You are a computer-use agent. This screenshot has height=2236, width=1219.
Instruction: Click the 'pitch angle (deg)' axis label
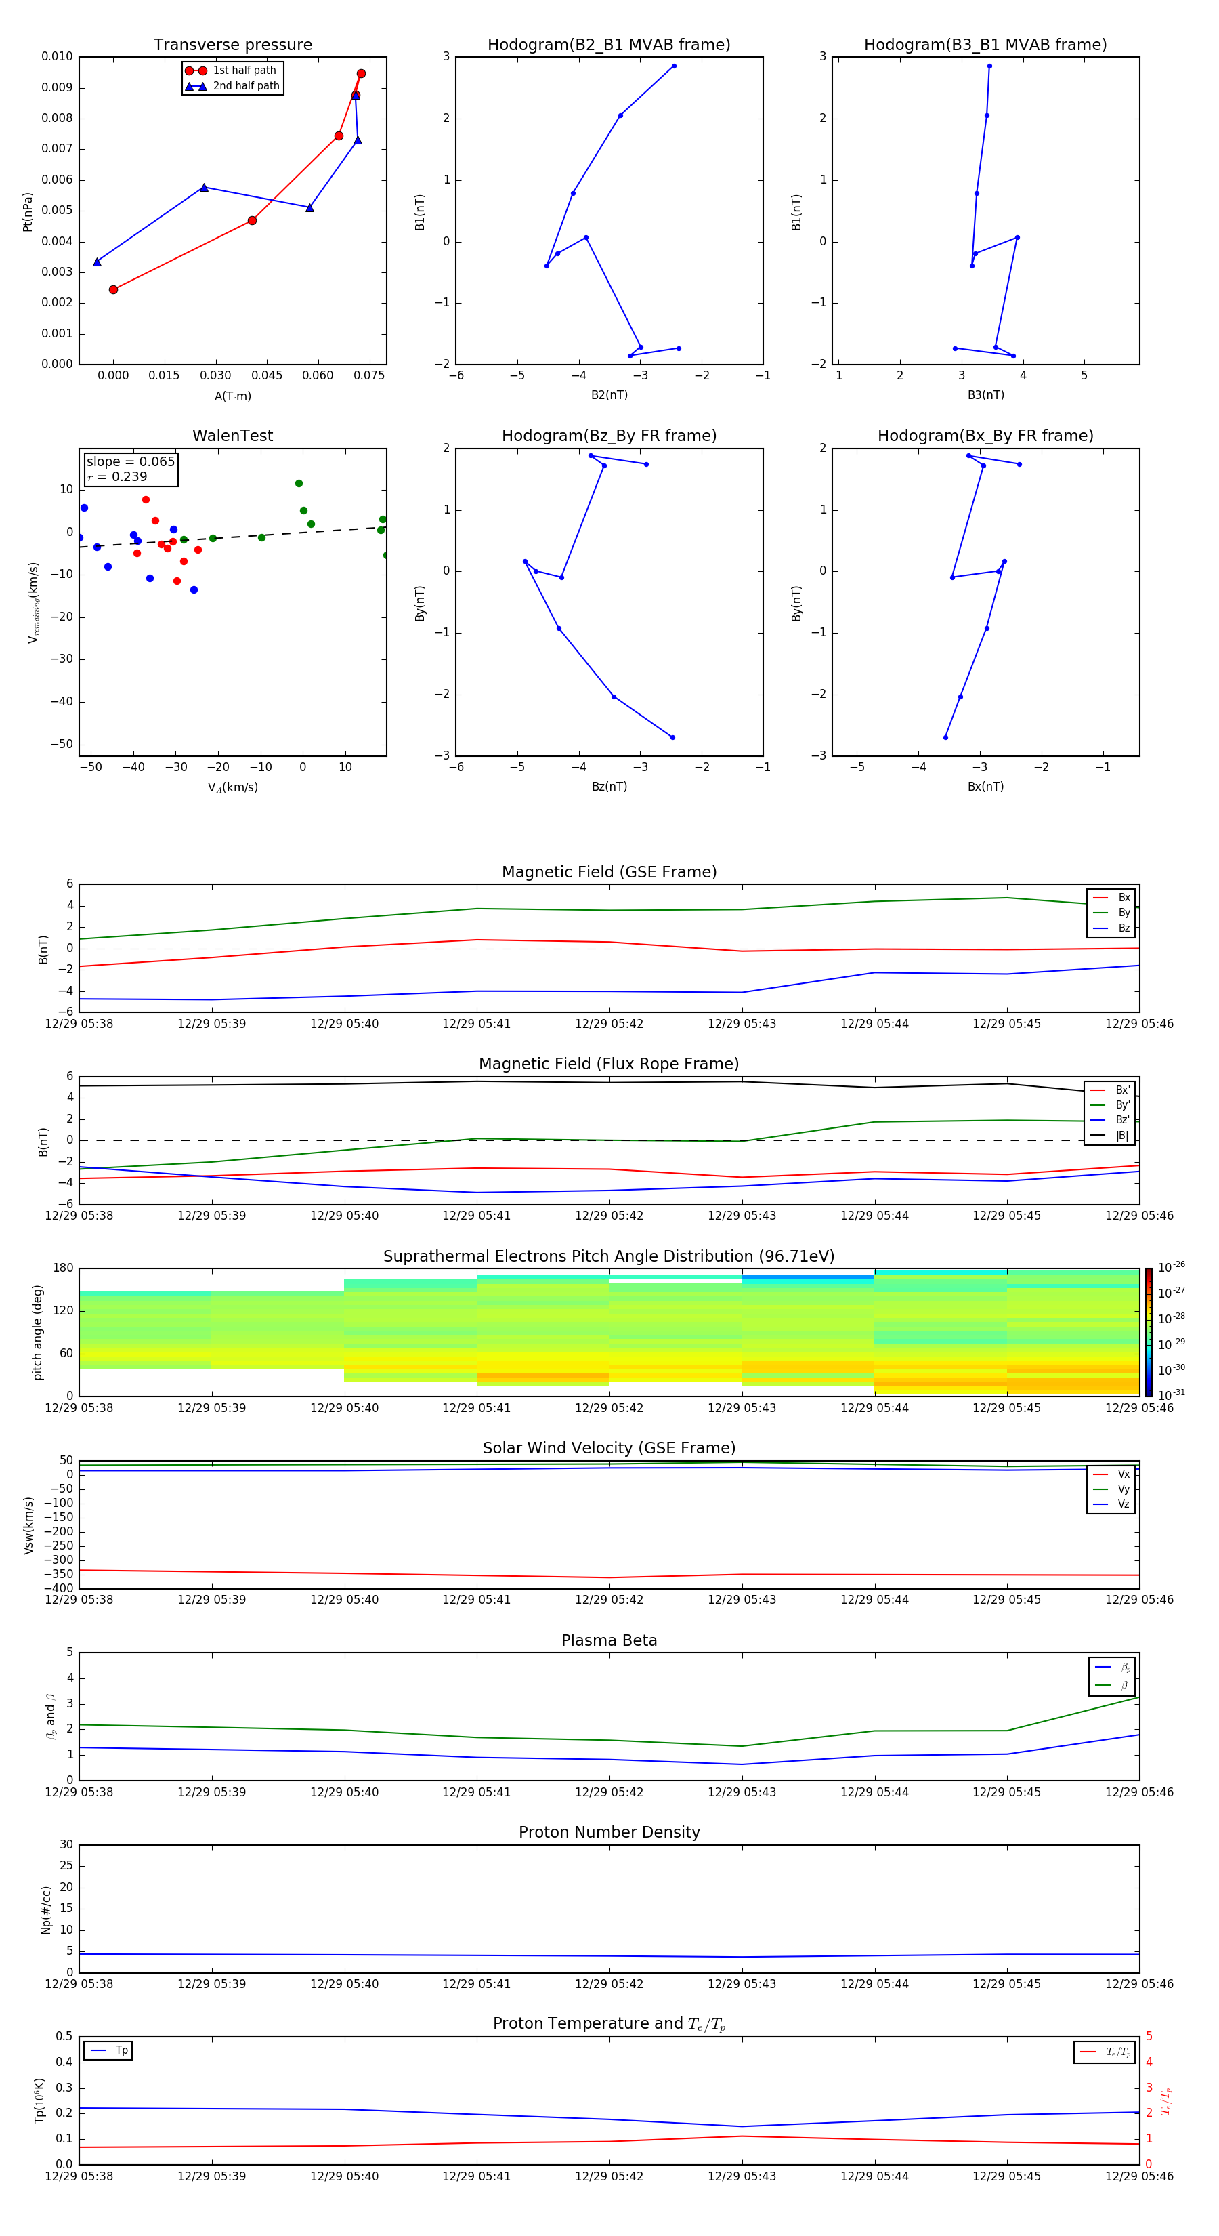tap(37, 1332)
